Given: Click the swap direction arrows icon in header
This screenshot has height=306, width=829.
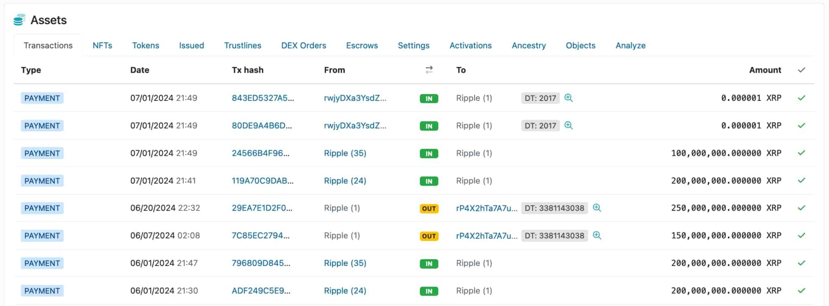Looking at the screenshot, I should [429, 70].
